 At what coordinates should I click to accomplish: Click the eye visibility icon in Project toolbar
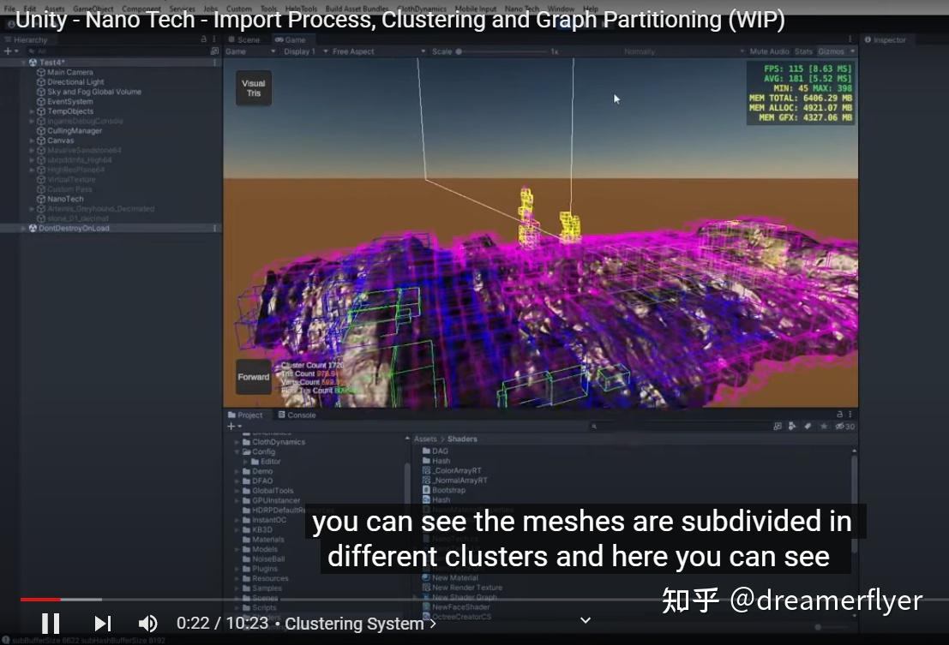tap(838, 426)
